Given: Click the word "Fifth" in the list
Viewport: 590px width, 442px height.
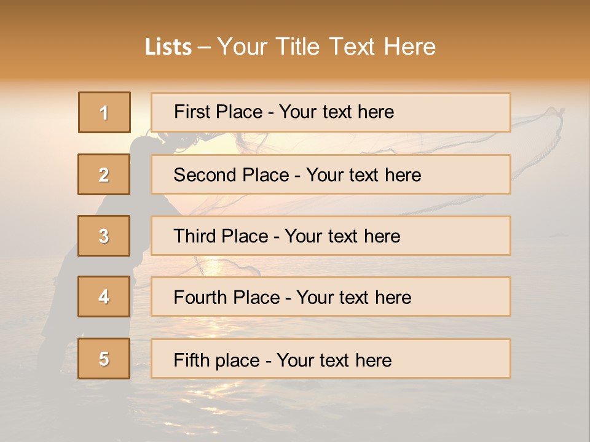Looking at the screenshot, I should [x=192, y=360].
